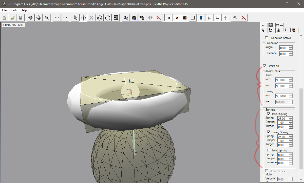Decrease Swing min with down spinner arrow
304x183 pixels.
pos(291,97)
